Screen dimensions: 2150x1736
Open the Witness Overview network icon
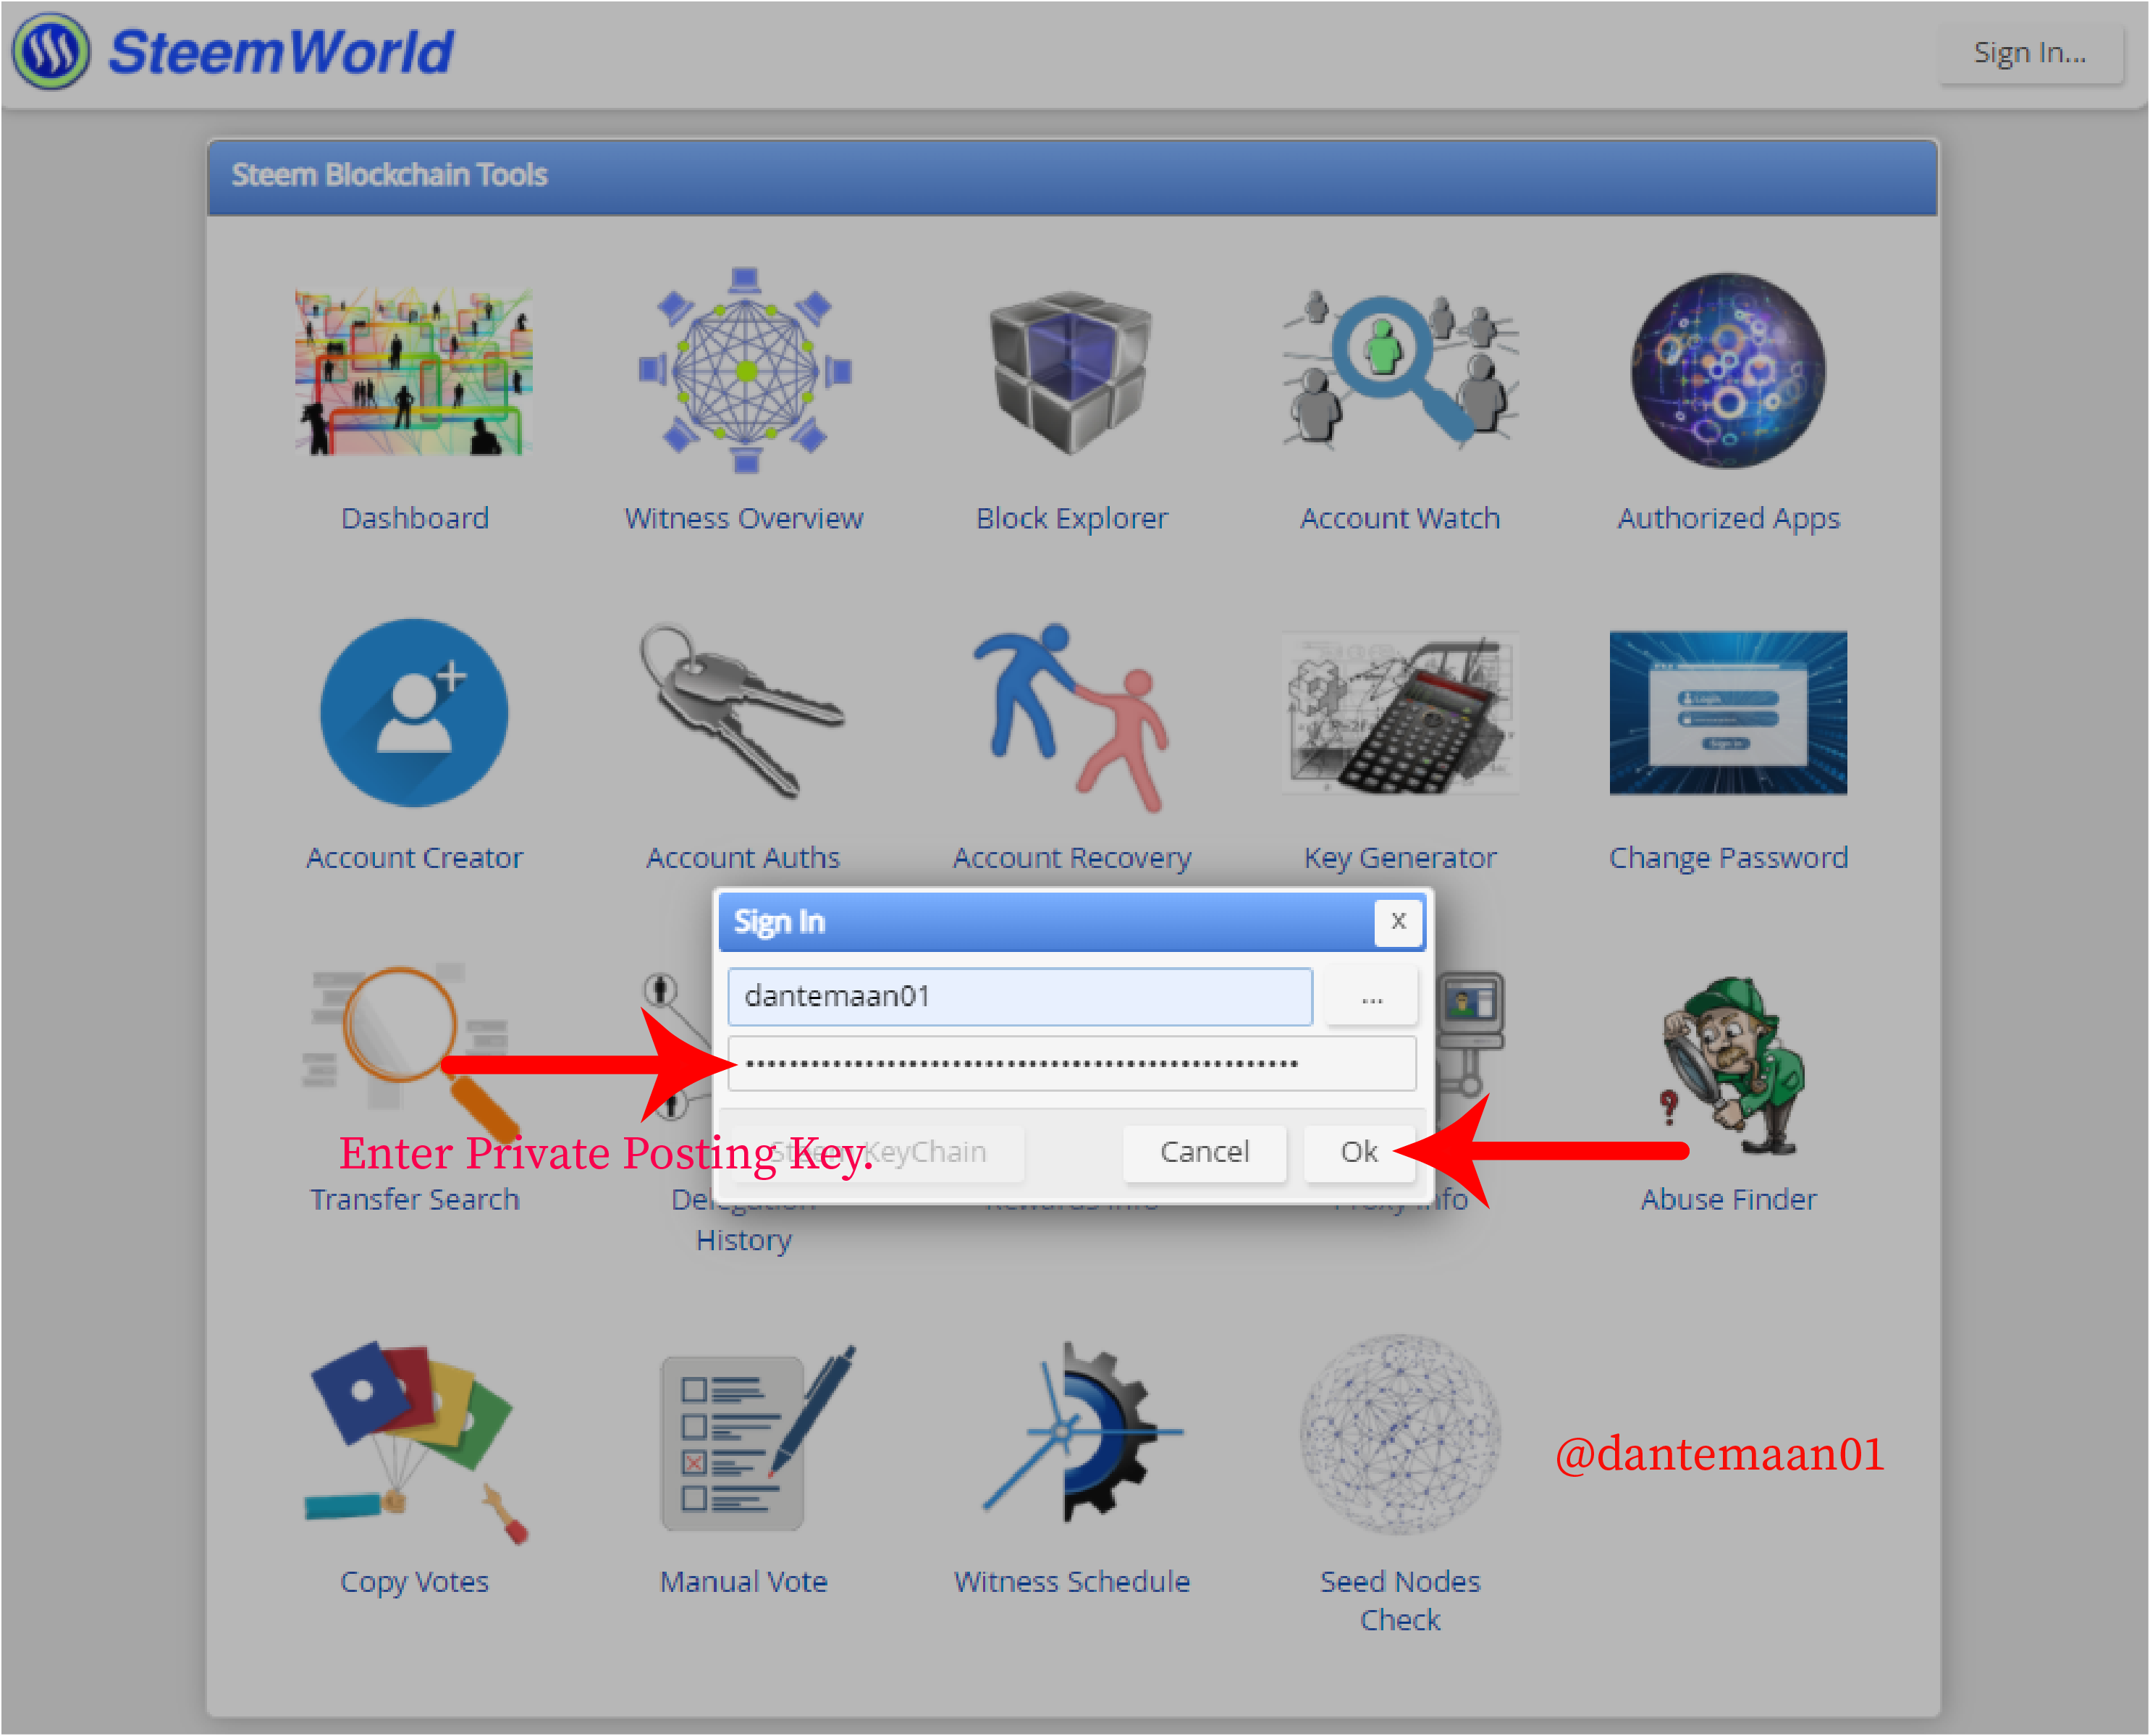745,370
